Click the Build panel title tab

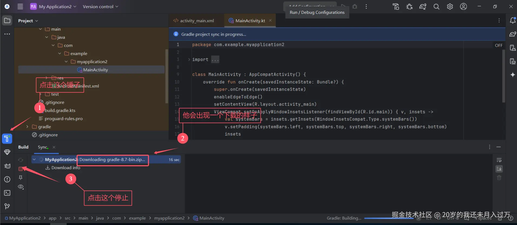tap(23, 147)
